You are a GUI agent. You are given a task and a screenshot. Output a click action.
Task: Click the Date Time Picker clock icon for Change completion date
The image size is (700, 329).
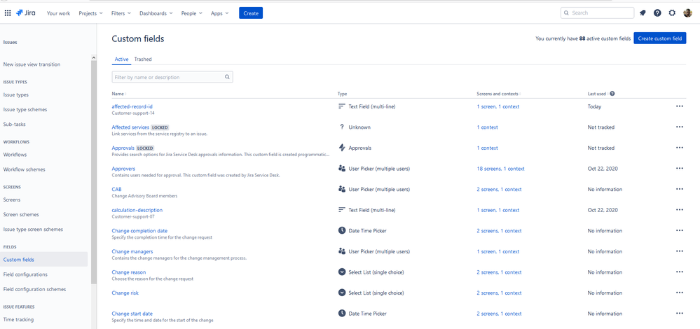342,230
